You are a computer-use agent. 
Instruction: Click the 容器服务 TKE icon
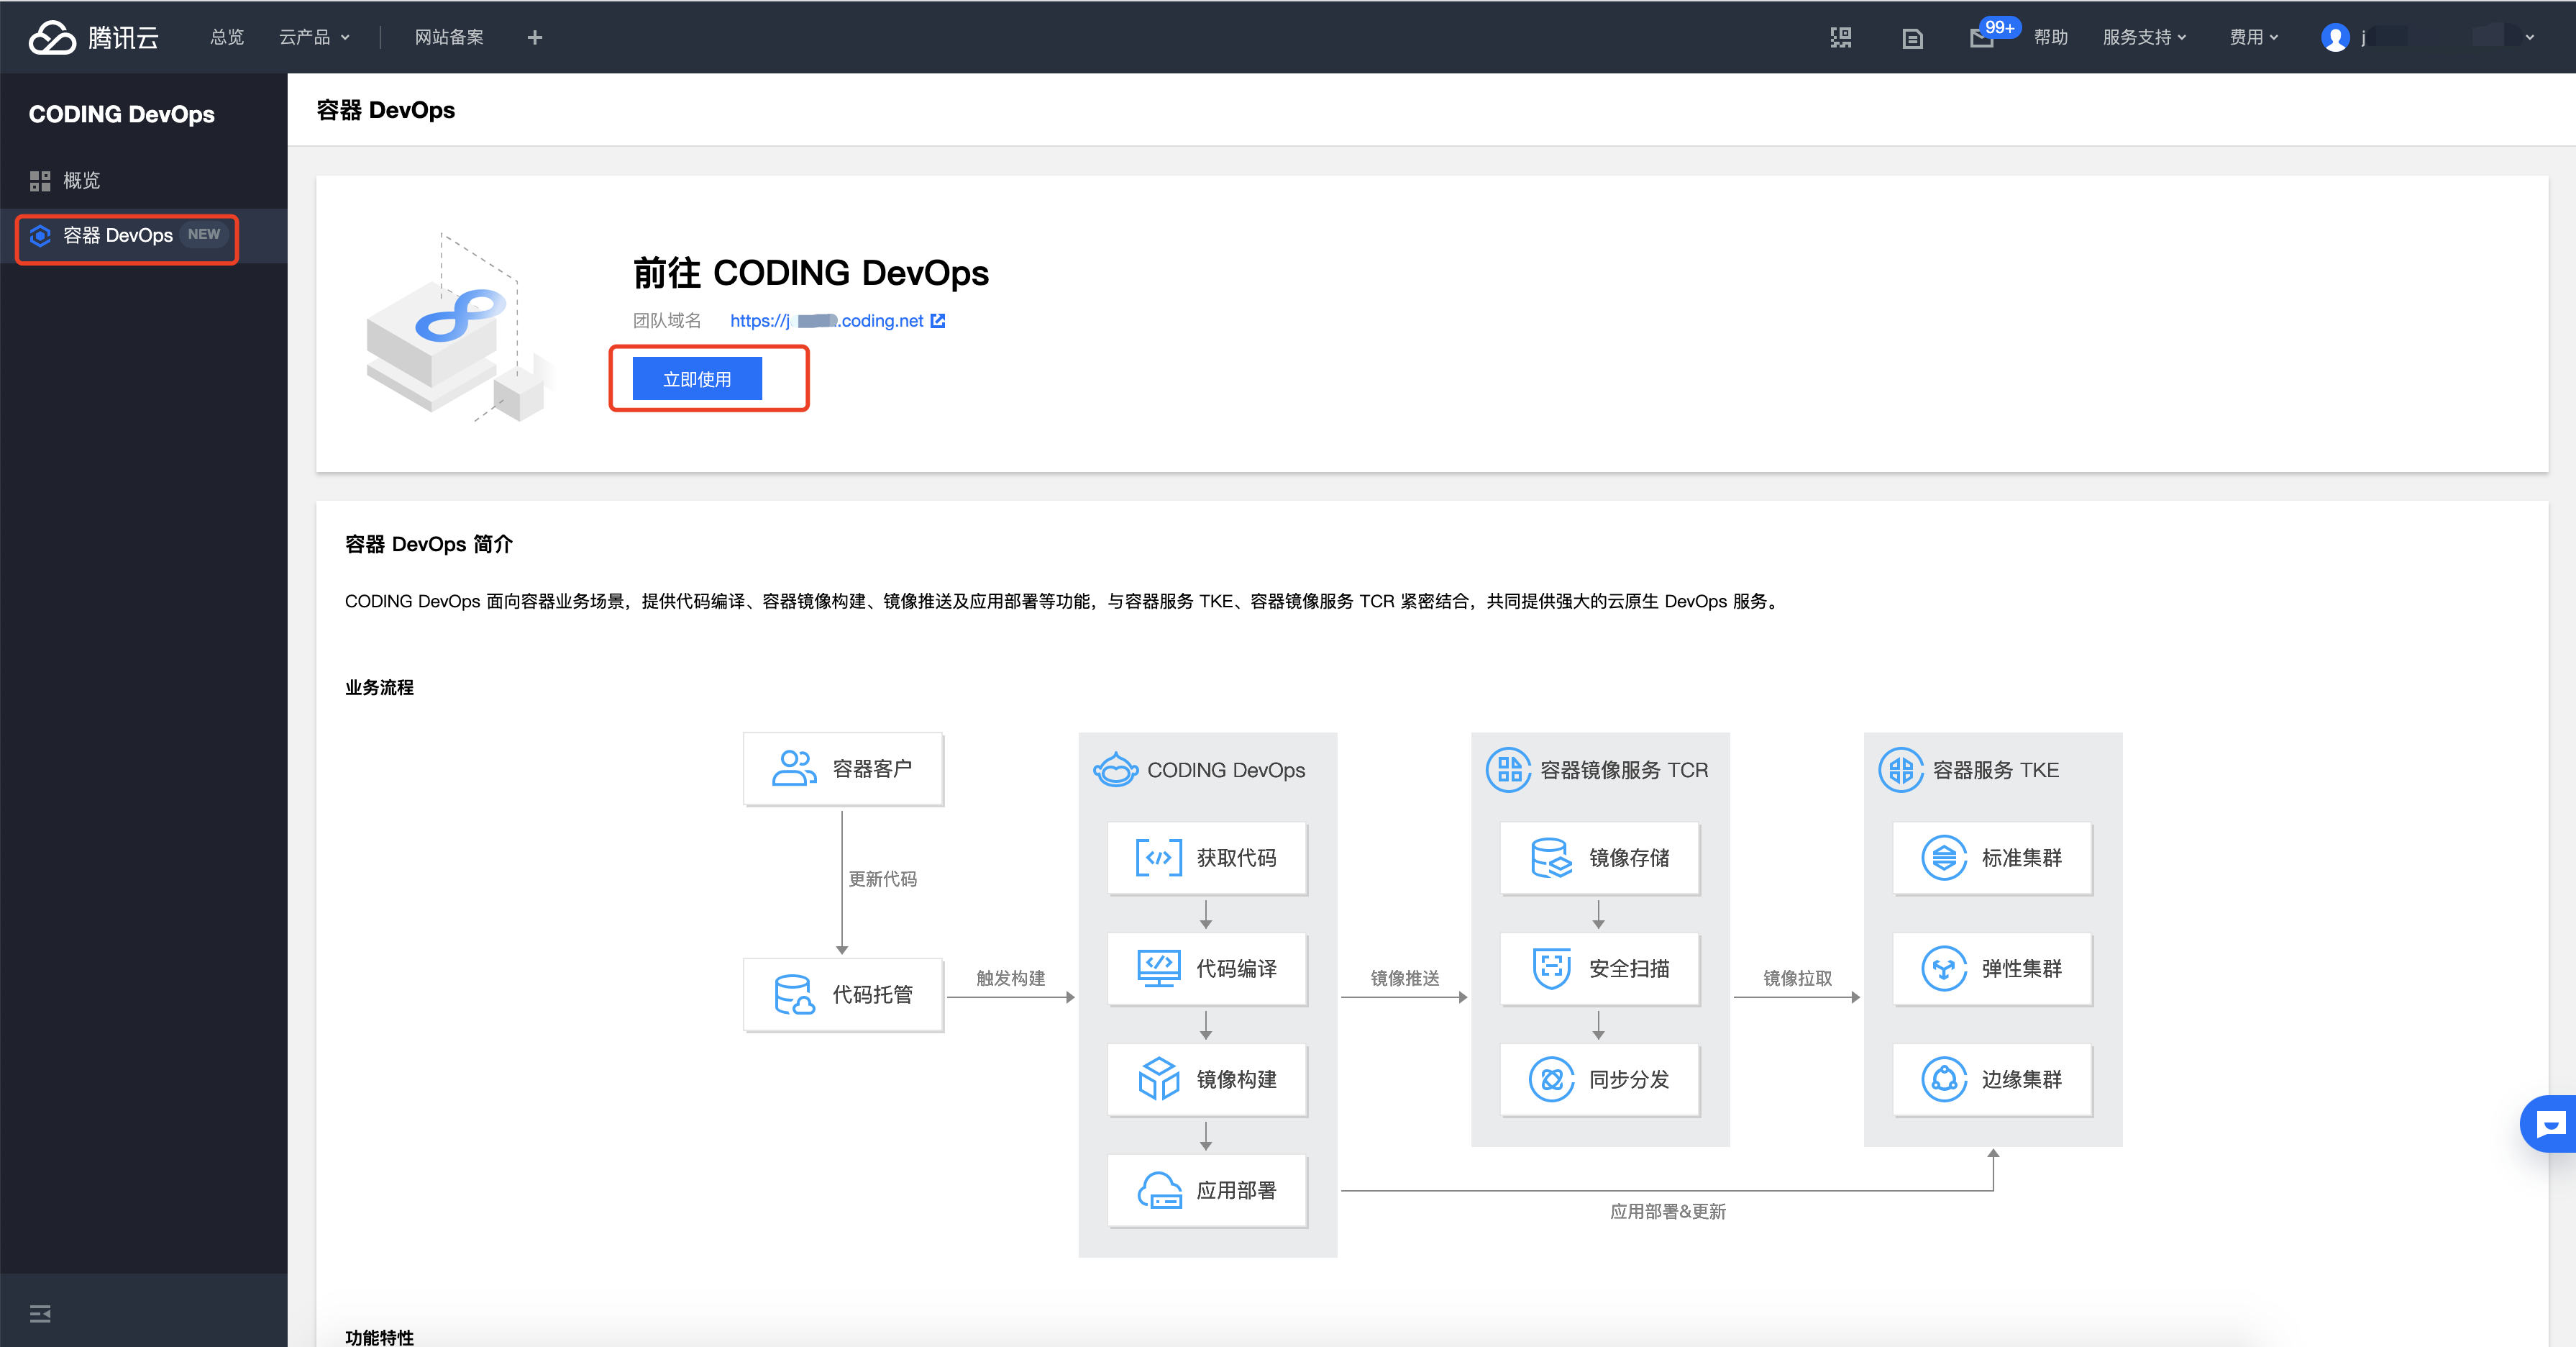coord(1900,770)
